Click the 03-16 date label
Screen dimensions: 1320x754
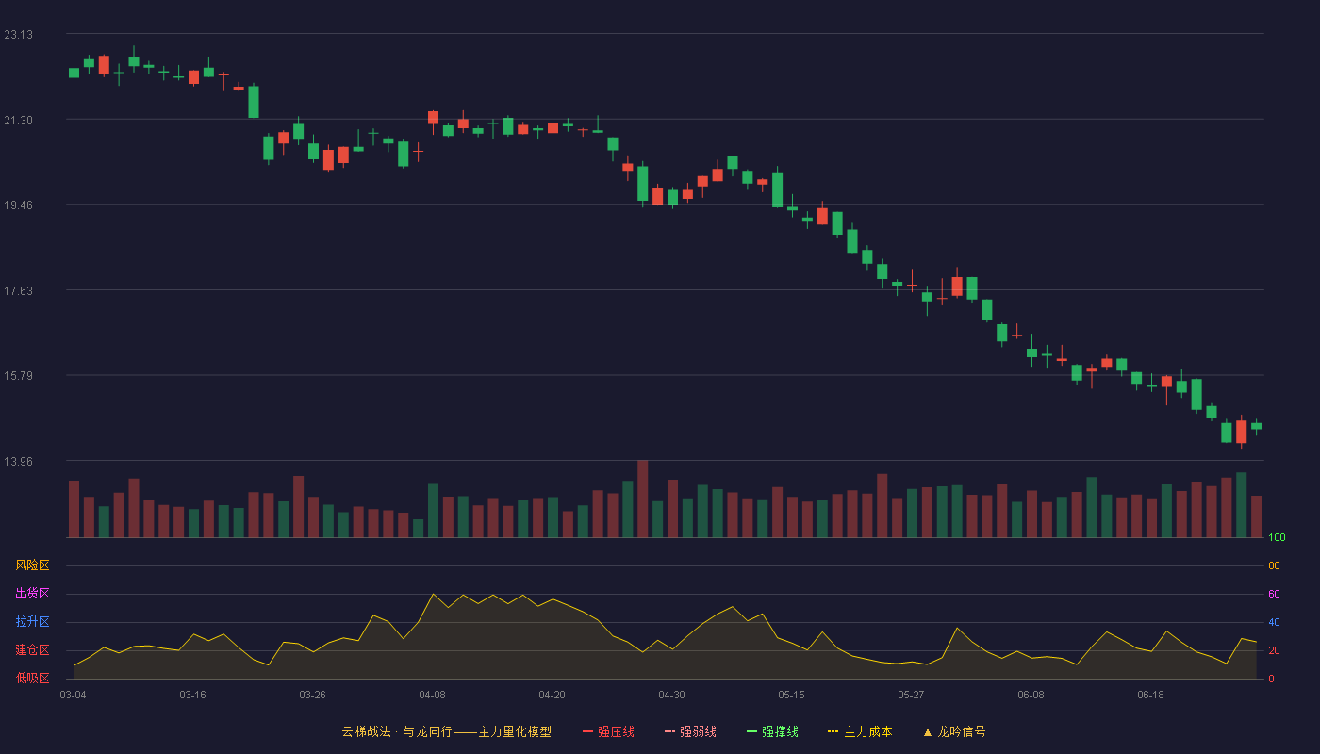(x=192, y=695)
